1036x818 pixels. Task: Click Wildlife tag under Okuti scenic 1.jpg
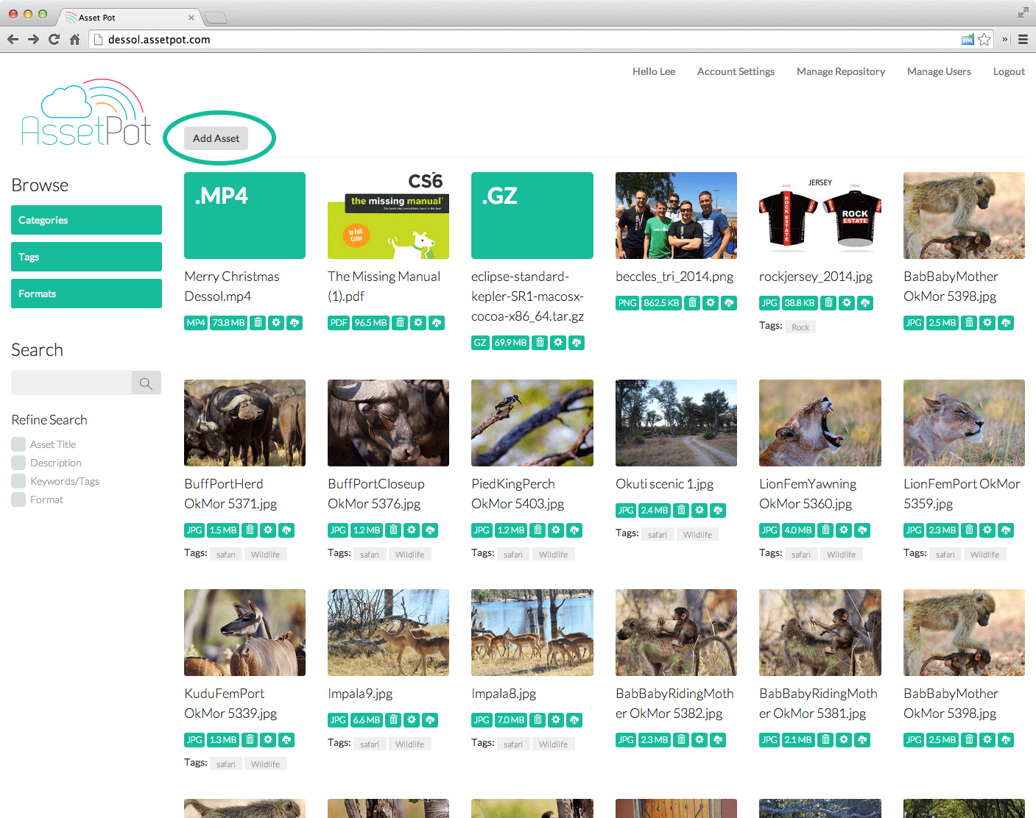pyautogui.click(x=697, y=535)
